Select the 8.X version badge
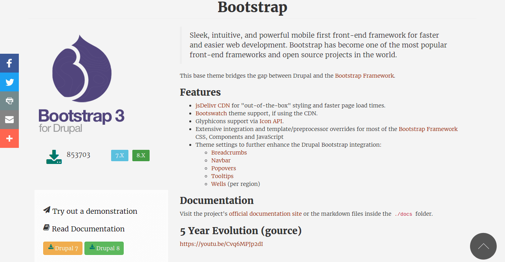The width and height of the screenshot is (505, 262). [141, 155]
